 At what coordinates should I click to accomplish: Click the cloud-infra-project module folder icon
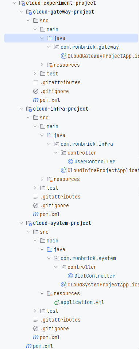[x=29, y=109]
